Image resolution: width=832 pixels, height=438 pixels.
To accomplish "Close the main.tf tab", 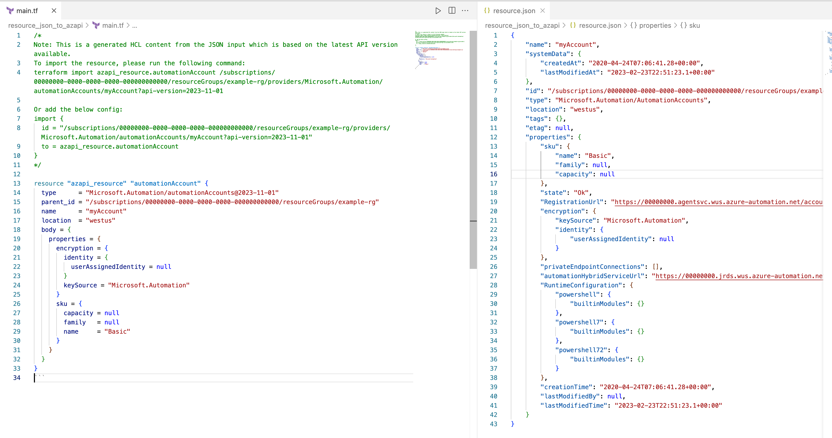I will (54, 11).
